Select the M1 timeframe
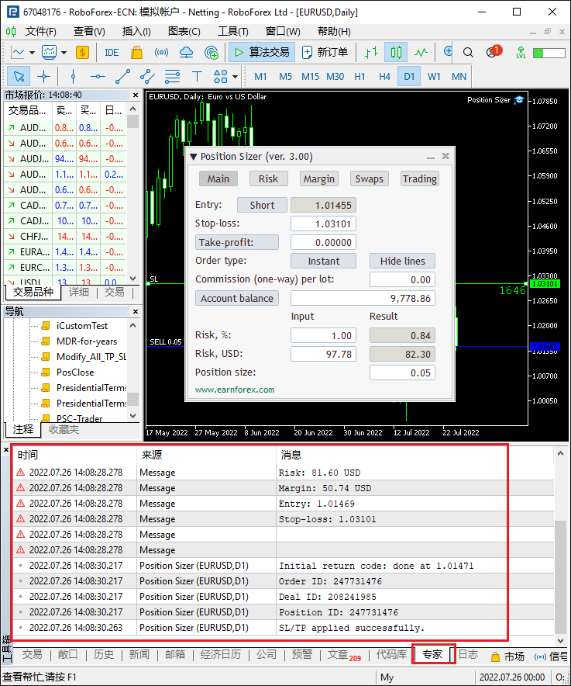Viewport: 571px width, 686px height. [x=260, y=77]
